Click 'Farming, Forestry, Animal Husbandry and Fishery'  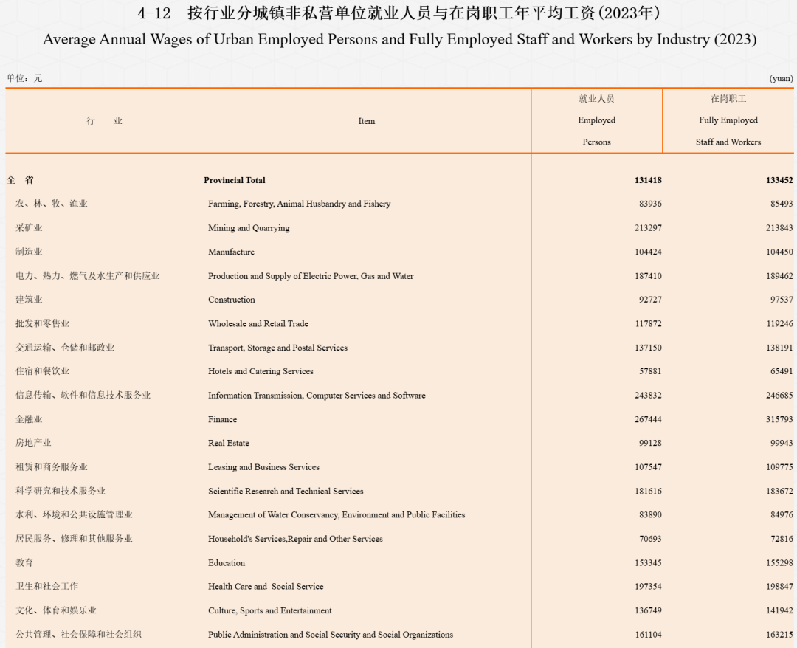click(x=300, y=204)
